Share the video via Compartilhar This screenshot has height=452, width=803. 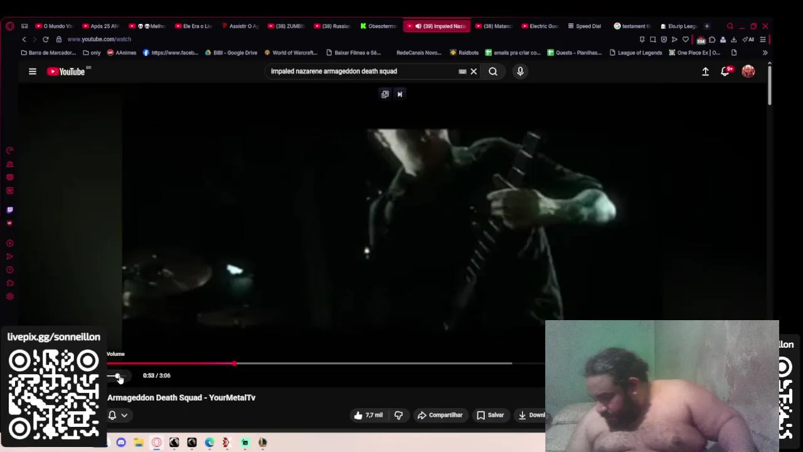click(440, 415)
